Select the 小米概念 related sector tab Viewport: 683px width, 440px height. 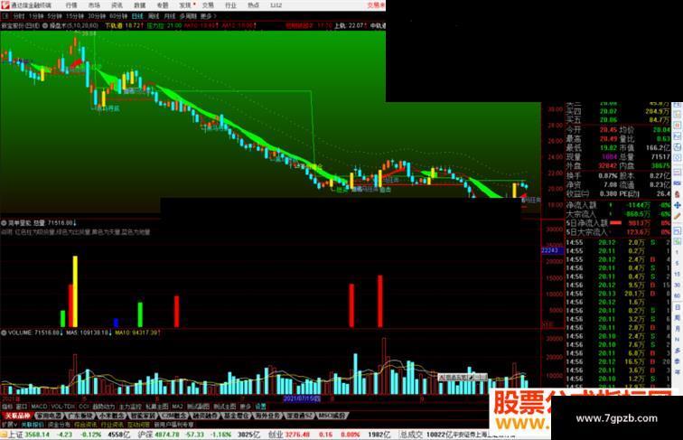(111, 416)
